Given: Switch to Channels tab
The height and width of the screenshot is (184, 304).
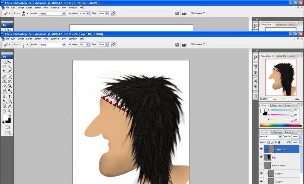Looking at the screenshot, I should point(278,132).
